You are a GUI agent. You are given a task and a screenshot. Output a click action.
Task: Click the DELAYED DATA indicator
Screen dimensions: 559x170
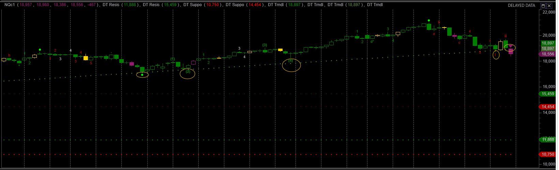pos(522,5)
